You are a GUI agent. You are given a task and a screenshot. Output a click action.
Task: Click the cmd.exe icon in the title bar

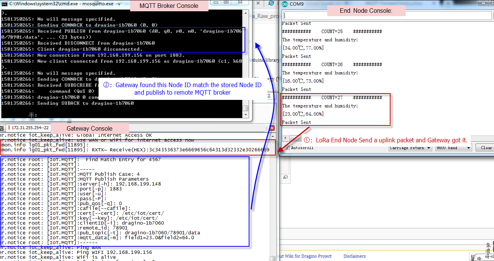[4, 3]
